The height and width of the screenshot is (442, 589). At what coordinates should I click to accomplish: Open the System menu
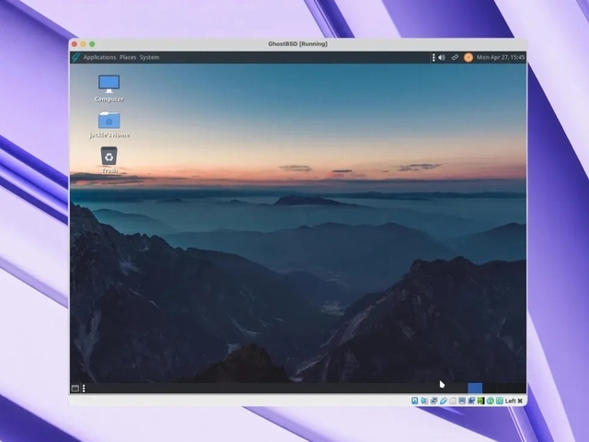point(149,57)
